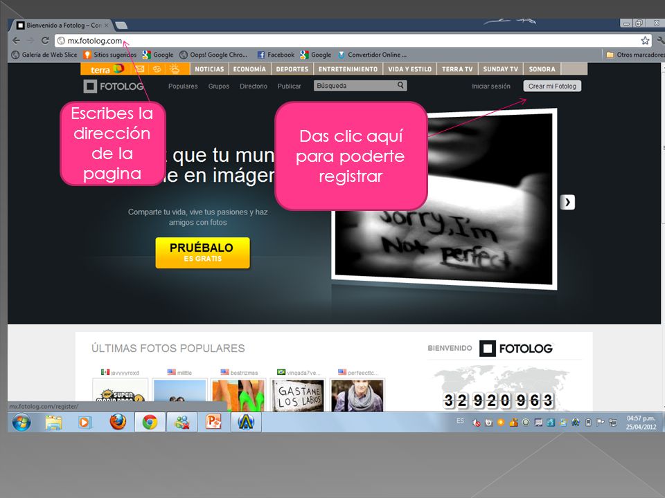
Task: Open the Sitios sugeridos bookmark
Action: 110,55
